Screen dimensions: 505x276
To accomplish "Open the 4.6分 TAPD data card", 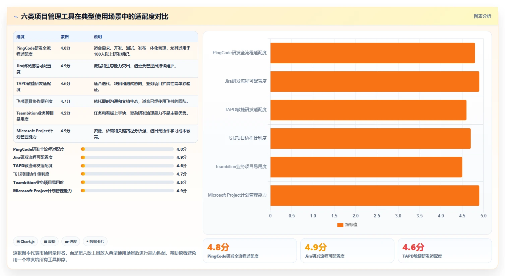I will point(445,251).
